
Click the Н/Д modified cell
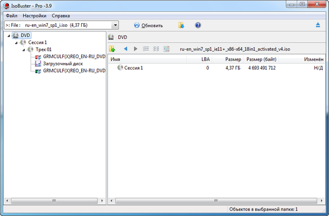click(x=318, y=68)
